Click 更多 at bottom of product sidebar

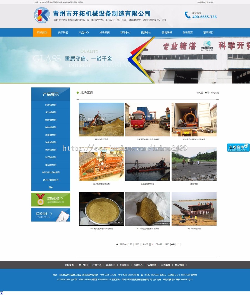[x=51, y=188]
